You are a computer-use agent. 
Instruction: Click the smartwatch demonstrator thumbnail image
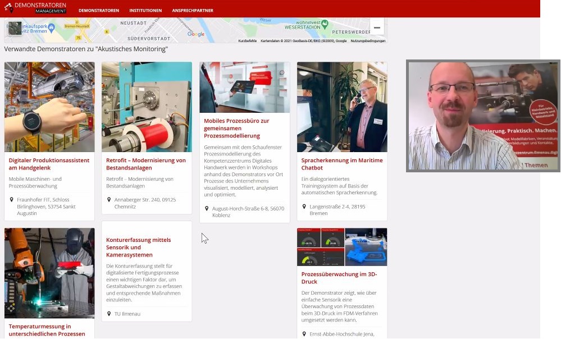click(49, 107)
